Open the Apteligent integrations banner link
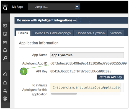This screenshot has height=109, width=129. 47,20
